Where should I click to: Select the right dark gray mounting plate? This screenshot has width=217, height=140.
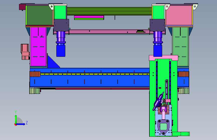pos(157,25)
